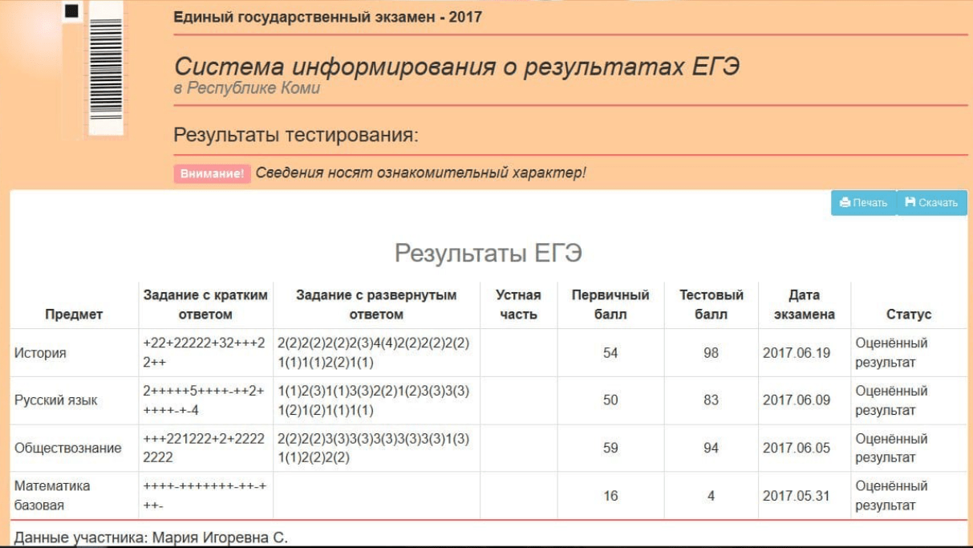The image size is (973, 548).
Task: Click primary score 50 for Русский язык
Action: (x=610, y=400)
